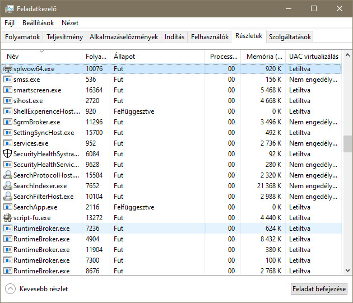Click the 156 K memory of smss.exe

[273, 79]
